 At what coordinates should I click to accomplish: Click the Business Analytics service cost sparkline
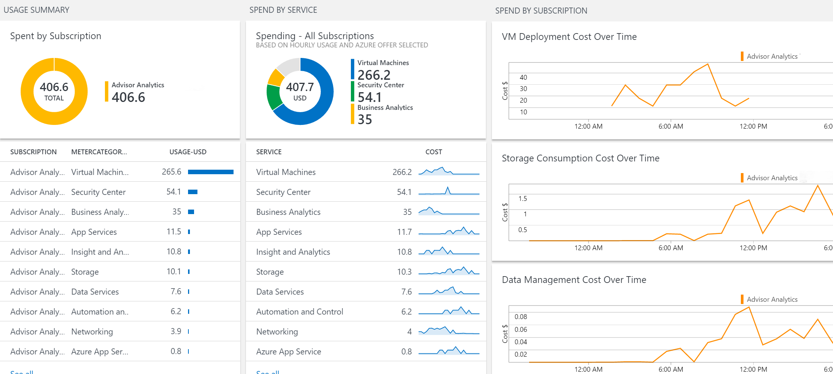click(449, 210)
